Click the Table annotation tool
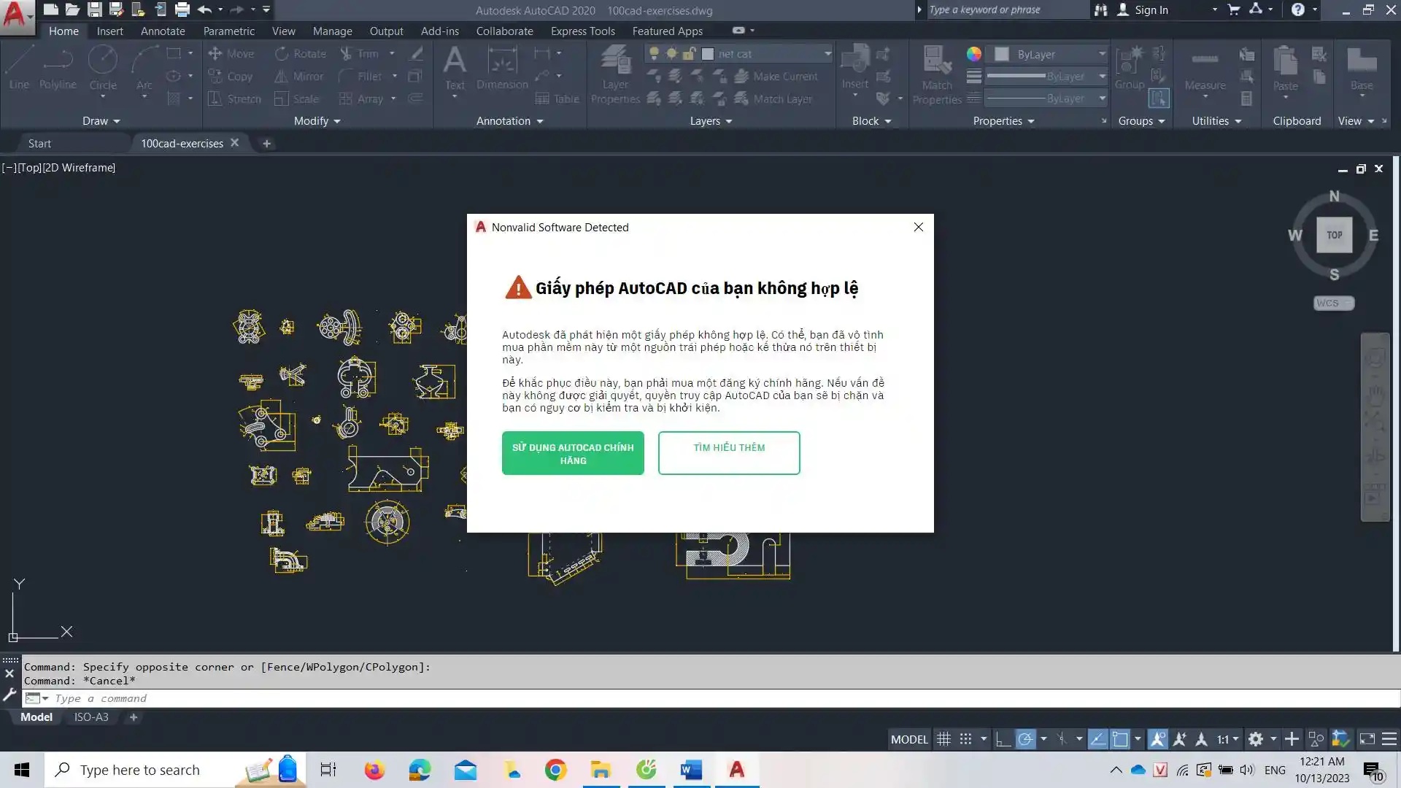This screenshot has width=1401, height=788. 557,98
